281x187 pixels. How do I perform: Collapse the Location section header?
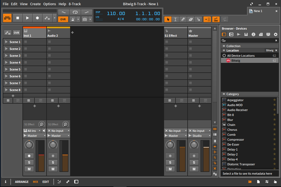[242, 50]
